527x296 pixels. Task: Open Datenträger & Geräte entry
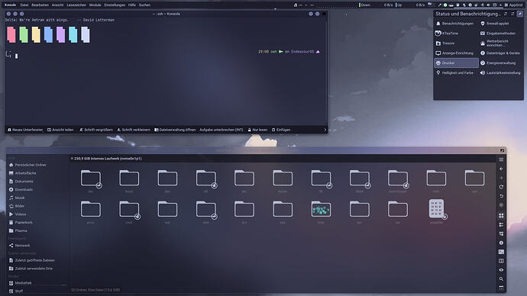(x=501, y=53)
